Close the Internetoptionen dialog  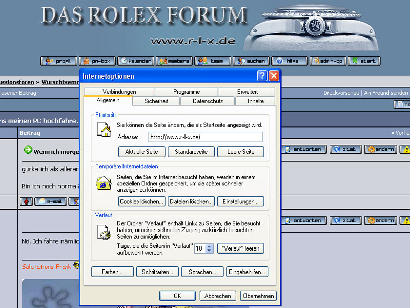(x=274, y=76)
